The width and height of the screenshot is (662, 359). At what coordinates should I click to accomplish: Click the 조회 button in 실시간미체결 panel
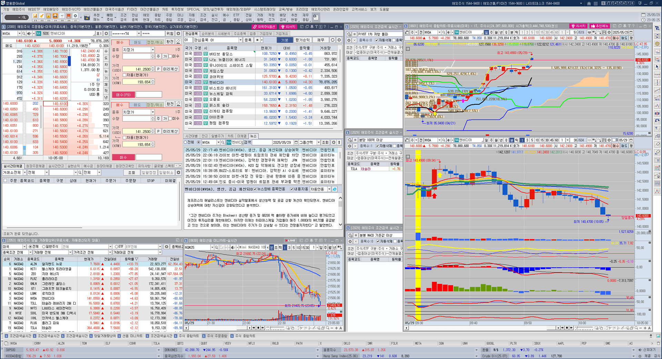[x=132, y=172]
